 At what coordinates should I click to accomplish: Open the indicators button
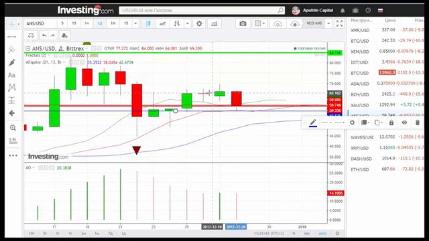click(214, 24)
